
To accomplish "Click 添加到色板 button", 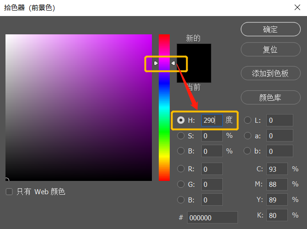I will click(x=270, y=73).
